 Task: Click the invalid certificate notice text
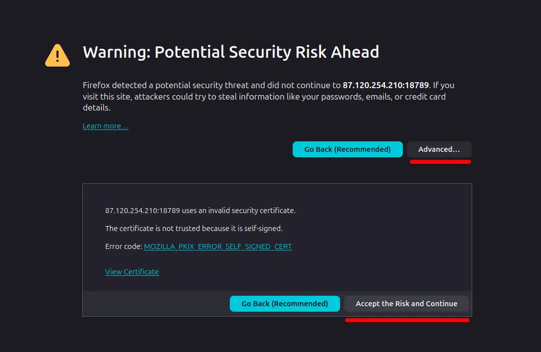click(x=200, y=210)
